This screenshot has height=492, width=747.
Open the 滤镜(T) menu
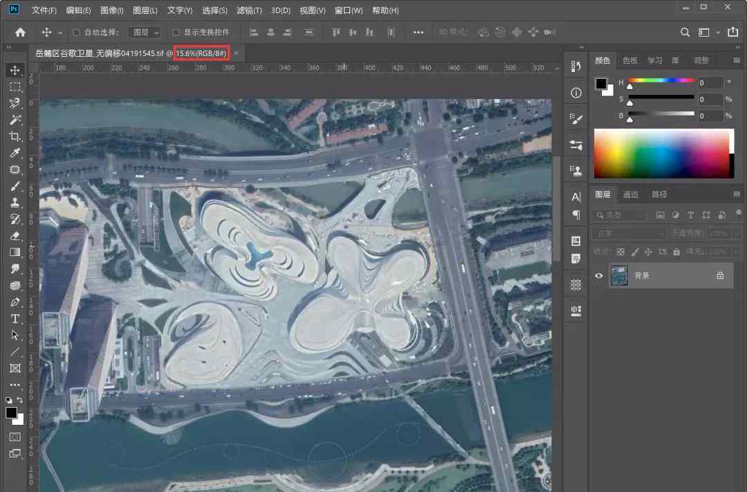(x=249, y=10)
